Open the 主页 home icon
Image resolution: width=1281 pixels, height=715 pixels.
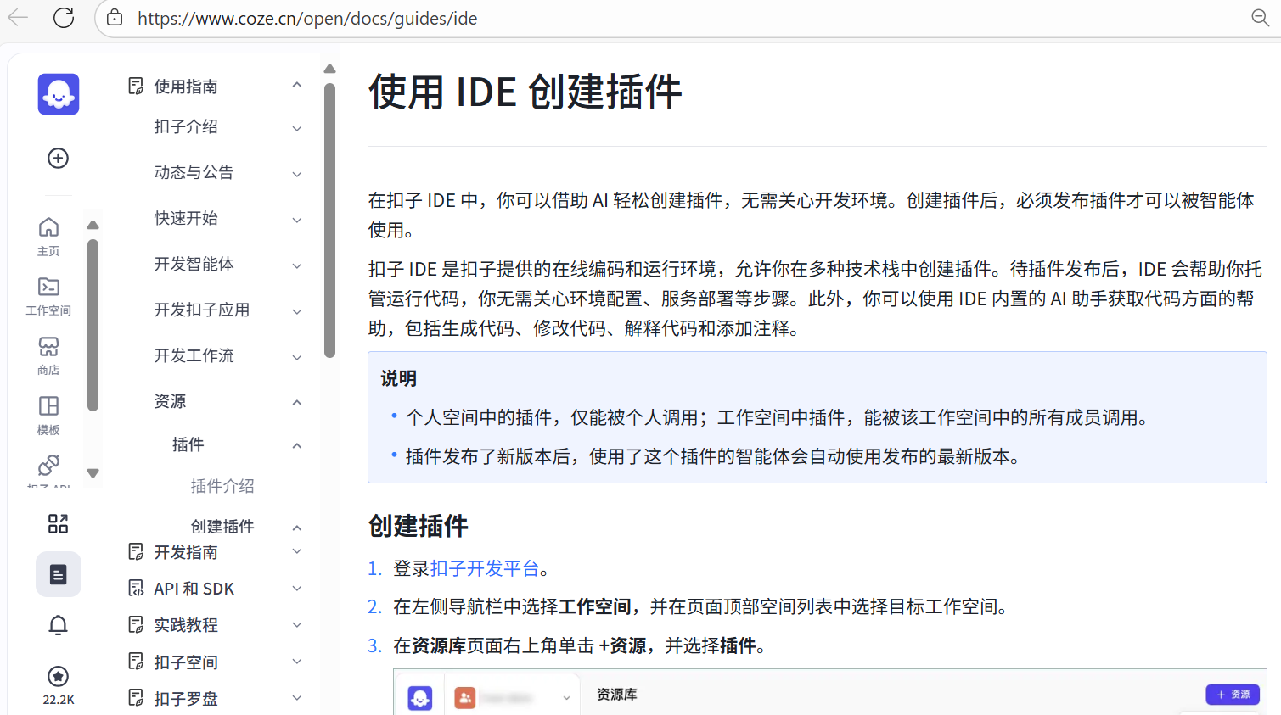[x=48, y=227]
